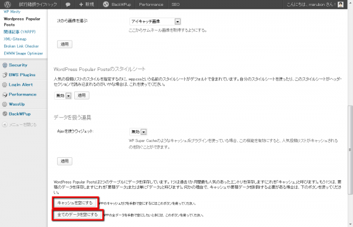Open EWWW Image Optimizer settings
The height and width of the screenshot is (227, 353).
click(x=23, y=53)
